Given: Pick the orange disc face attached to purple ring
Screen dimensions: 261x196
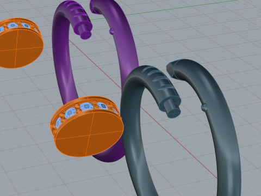Looking at the screenshot, I should pos(90,134).
